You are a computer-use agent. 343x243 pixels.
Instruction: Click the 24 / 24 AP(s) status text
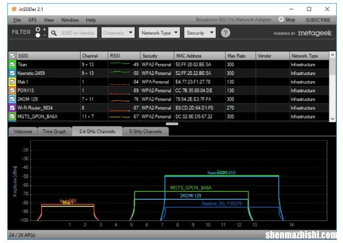tap(22, 235)
